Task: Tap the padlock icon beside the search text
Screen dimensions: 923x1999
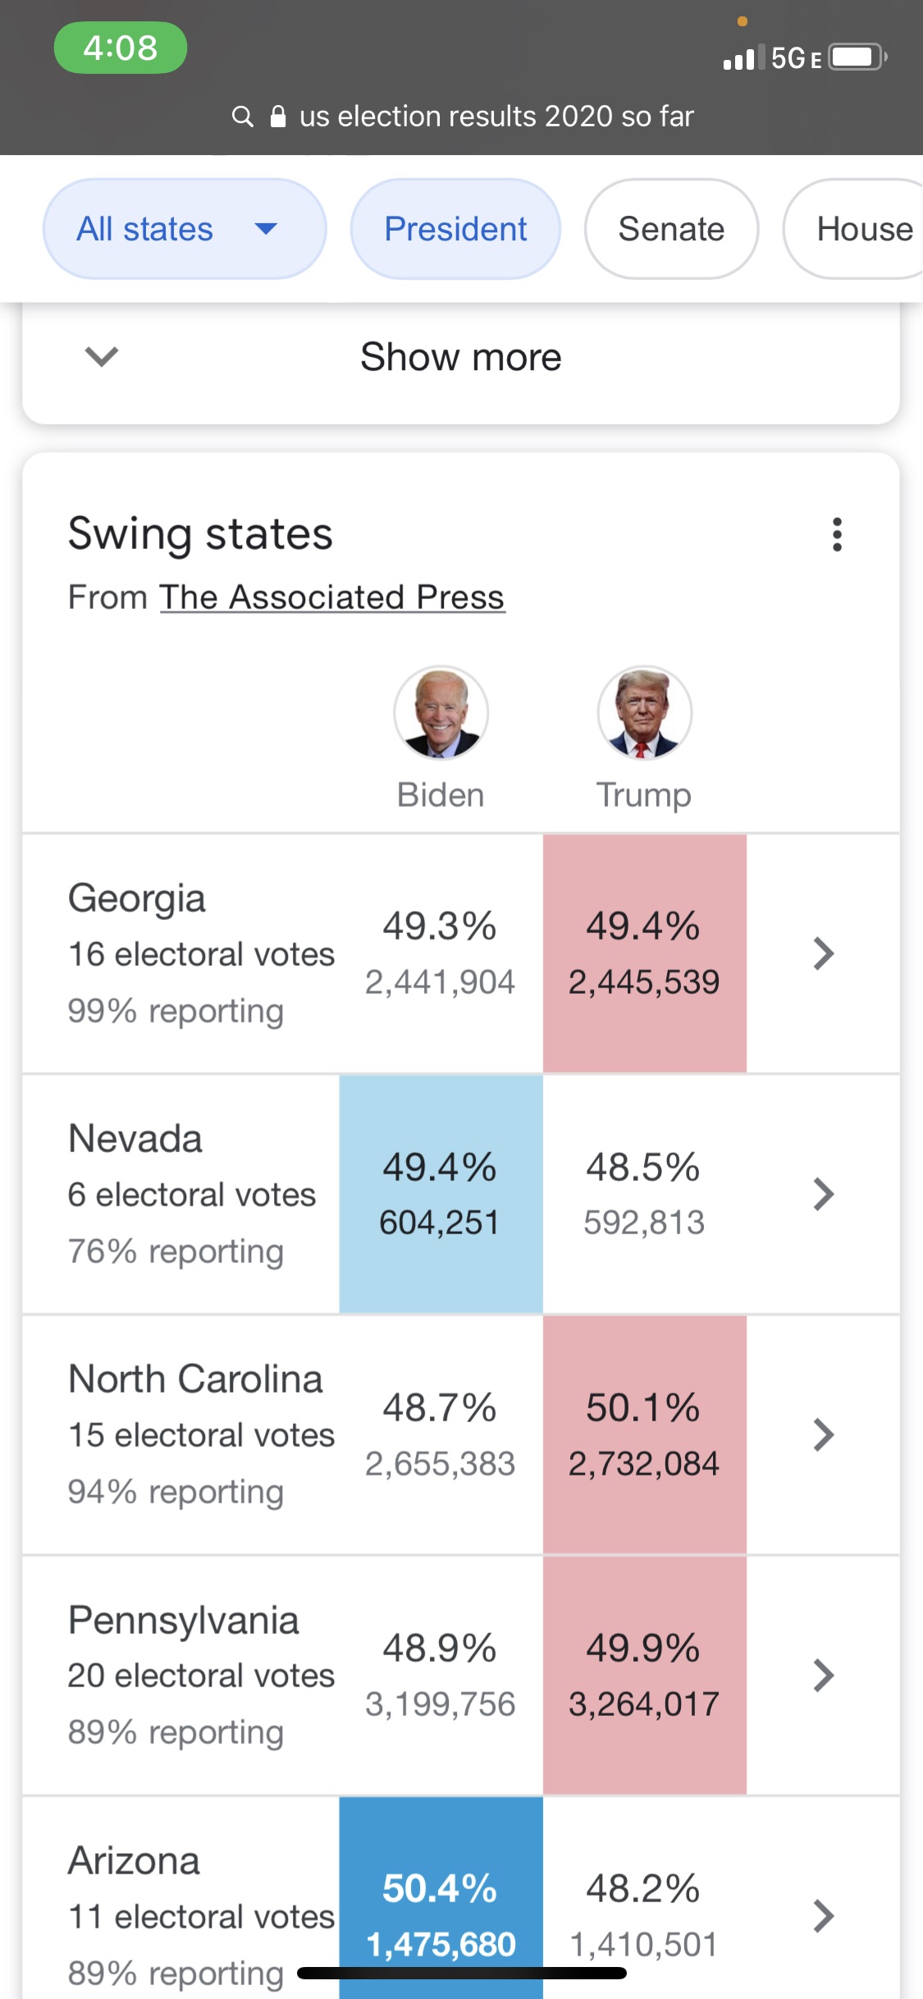Action: tap(278, 117)
